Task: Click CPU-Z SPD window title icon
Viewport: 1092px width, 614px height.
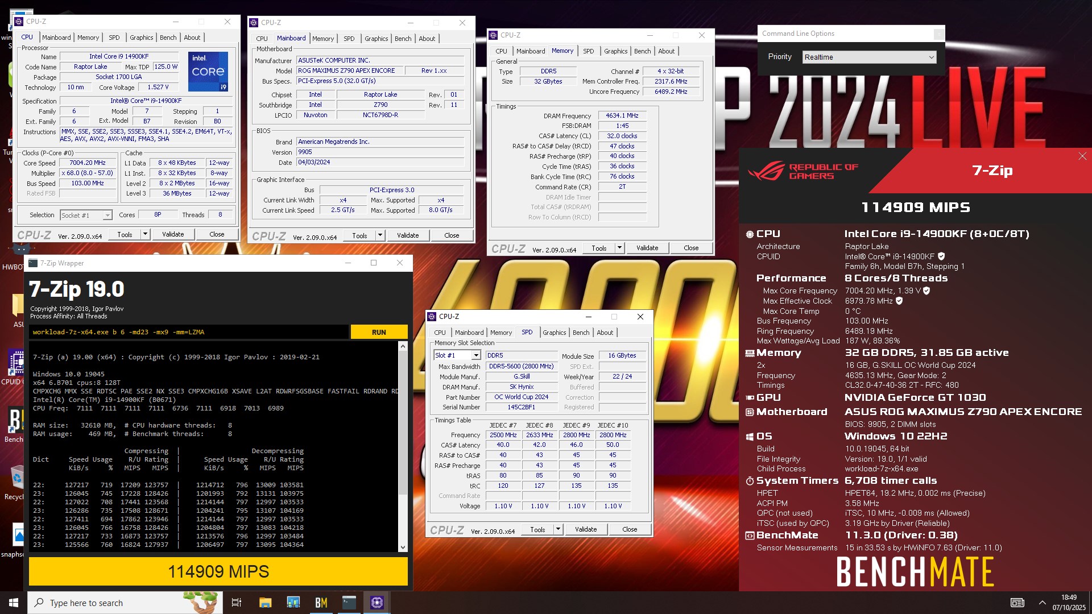Action: pyautogui.click(x=432, y=317)
